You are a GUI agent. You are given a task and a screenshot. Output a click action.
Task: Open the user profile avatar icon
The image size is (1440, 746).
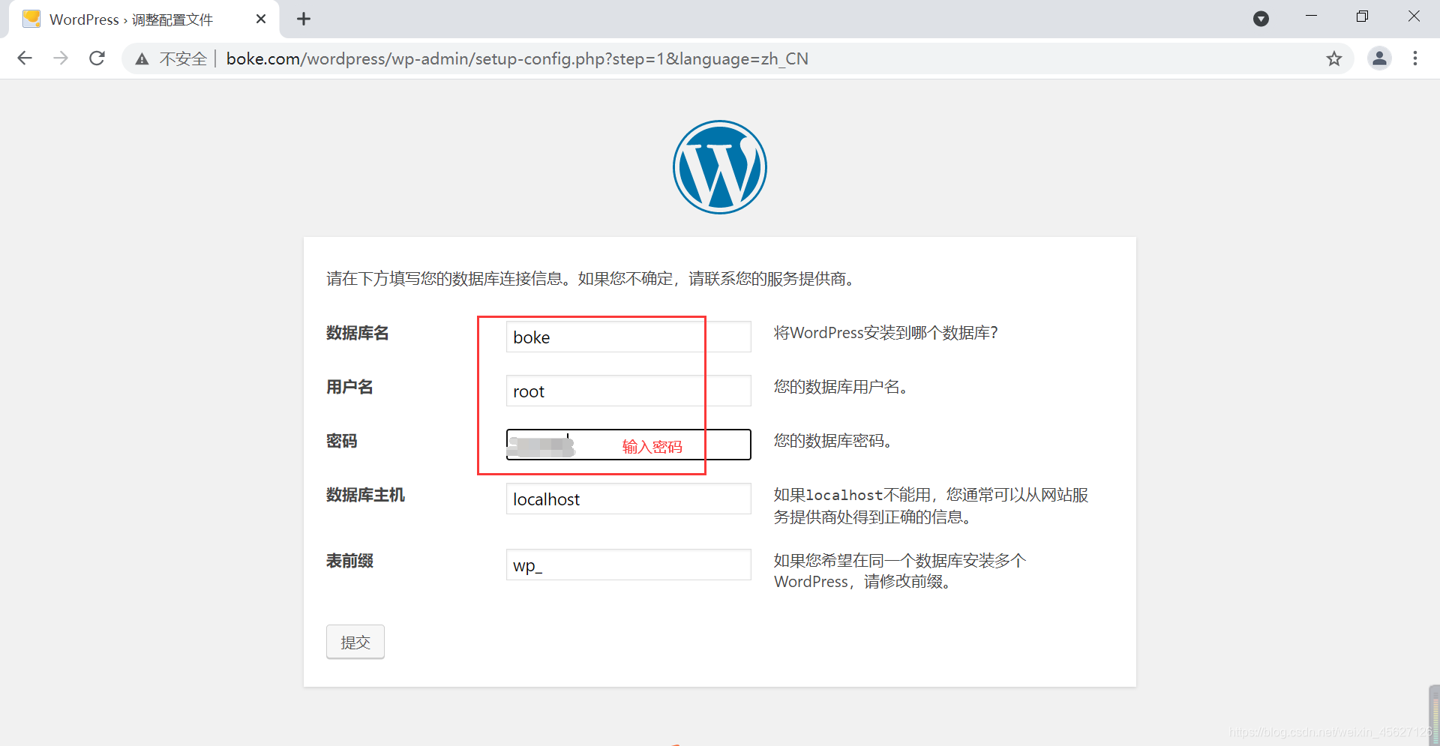click(x=1379, y=58)
